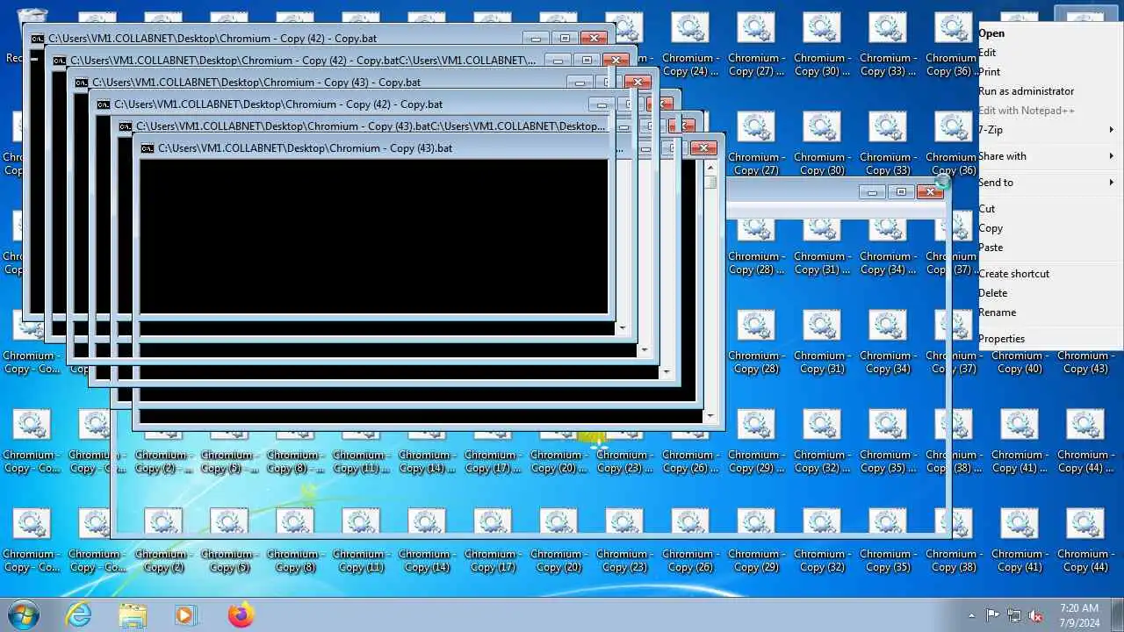Viewport: 1124px width, 632px height.
Task: Choose Cut in the context menu
Action: pyautogui.click(x=1049, y=209)
